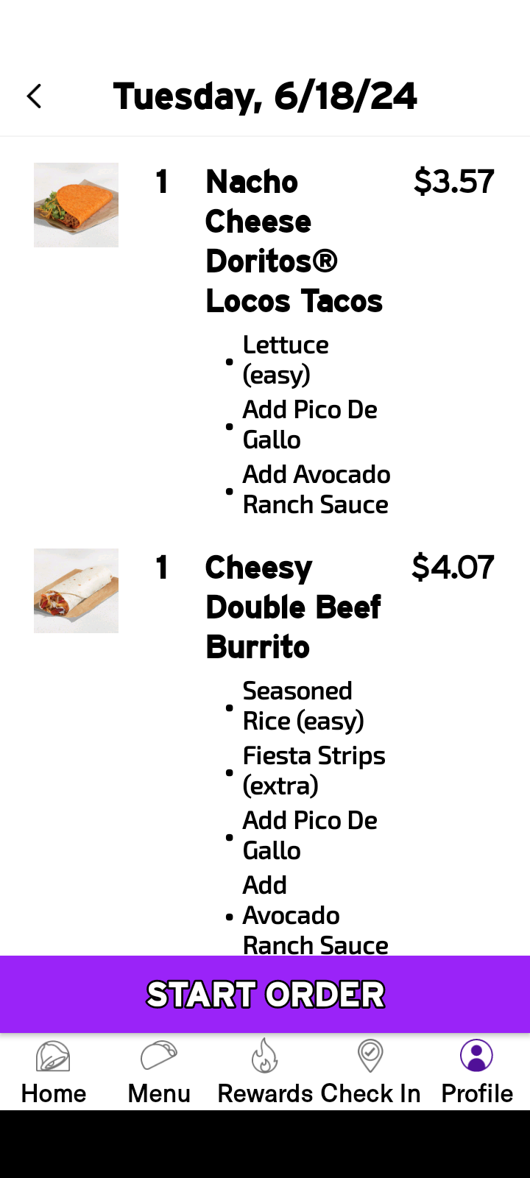Tap the Cheesy Double Beef Burrito image
This screenshot has width=530, height=1178.
77,590
